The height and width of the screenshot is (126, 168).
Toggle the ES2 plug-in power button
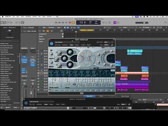[51, 43]
